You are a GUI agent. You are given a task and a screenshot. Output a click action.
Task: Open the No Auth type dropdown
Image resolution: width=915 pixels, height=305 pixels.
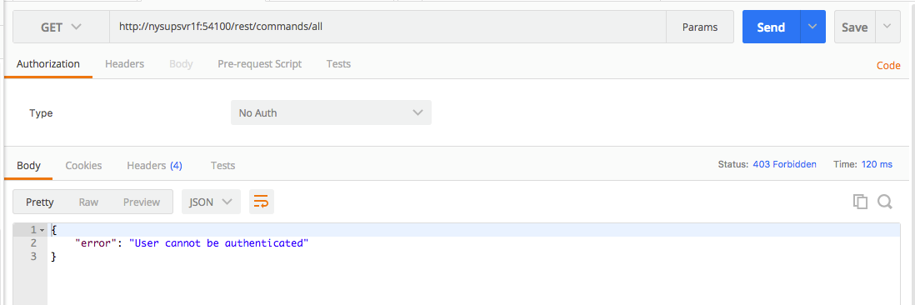click(x=331, y=112)
